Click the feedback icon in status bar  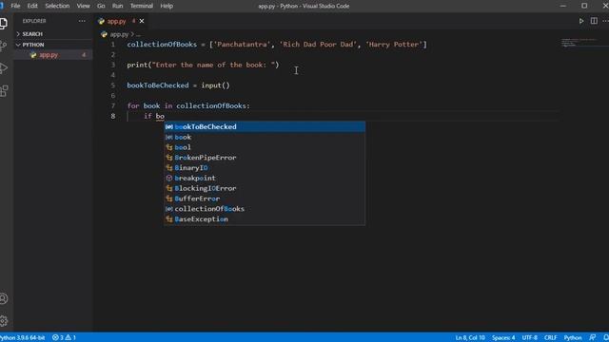pos(592,337)
